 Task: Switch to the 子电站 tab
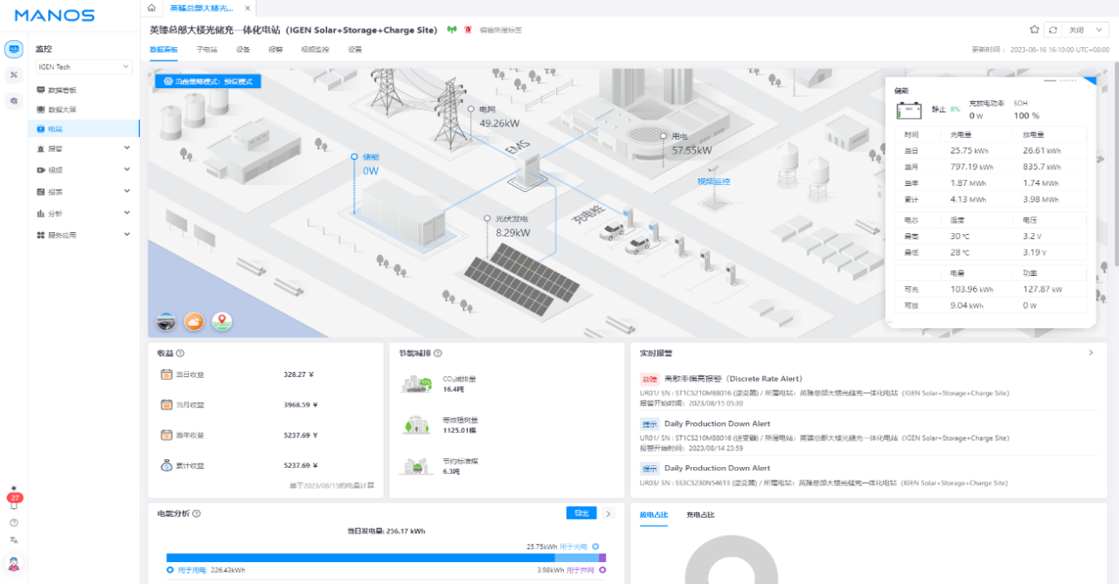[x=206, y=50]
